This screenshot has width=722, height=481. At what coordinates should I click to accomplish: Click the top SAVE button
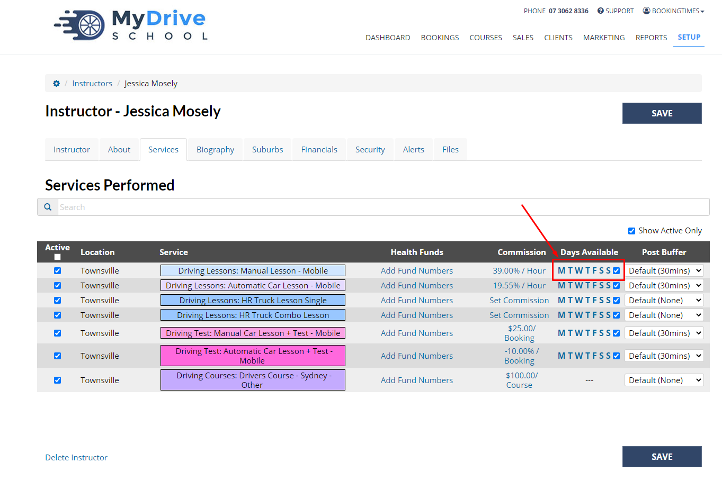pos(662,113)
